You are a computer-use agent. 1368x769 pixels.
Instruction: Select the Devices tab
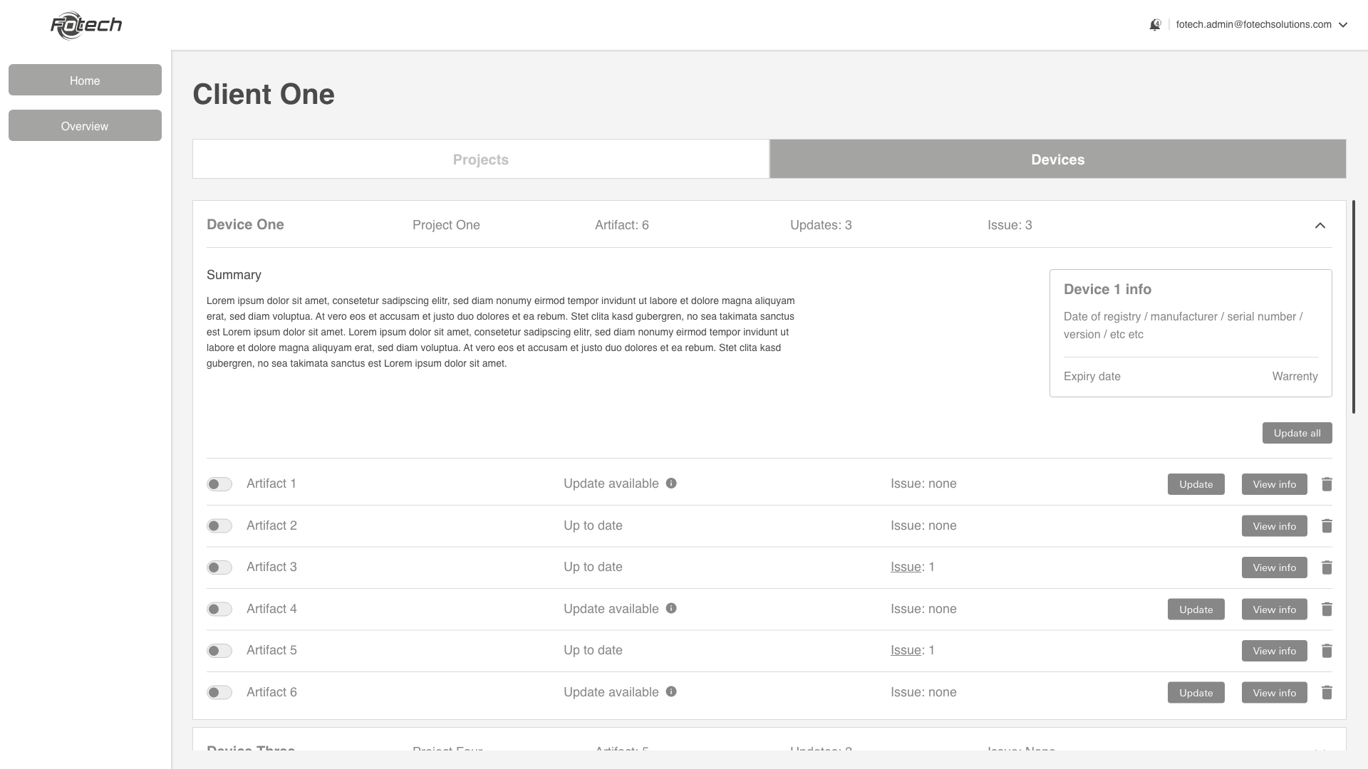click(x=1058, y=159)
